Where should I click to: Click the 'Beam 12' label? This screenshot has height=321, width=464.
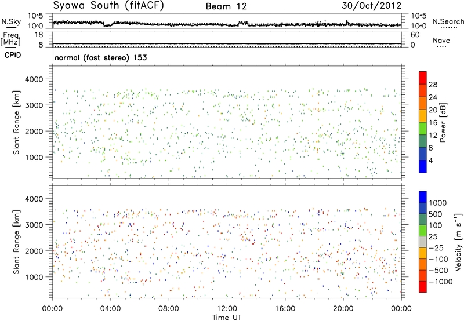[226, 6]
